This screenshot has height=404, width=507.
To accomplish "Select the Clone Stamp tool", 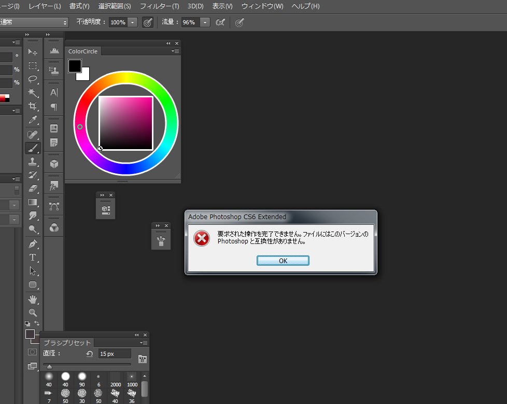I will (x=33, y=162).
